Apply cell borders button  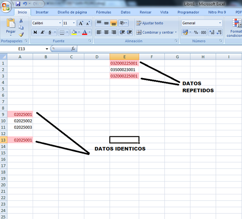click(x=62, y=32)
